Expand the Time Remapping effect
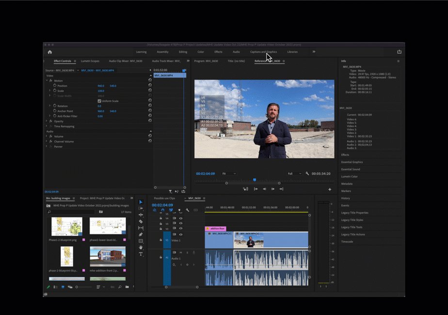This screenshot has height=315, width=448. [x=47, y=126]
